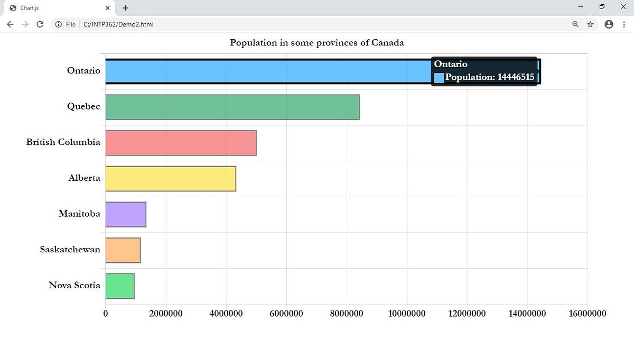Select the purple Manitoba bar
634x338 pixels.
coord(126,214)
